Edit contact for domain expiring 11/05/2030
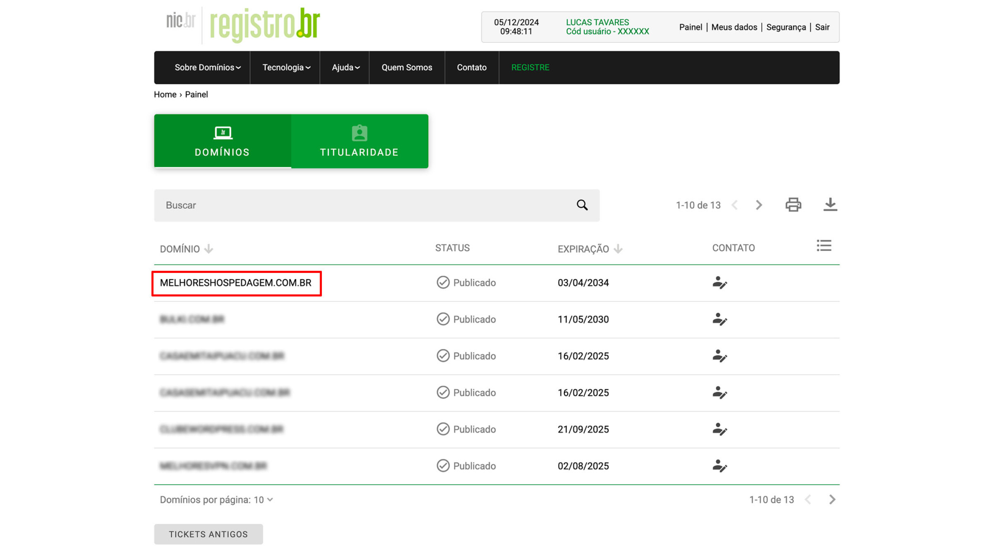 (720, 320)
